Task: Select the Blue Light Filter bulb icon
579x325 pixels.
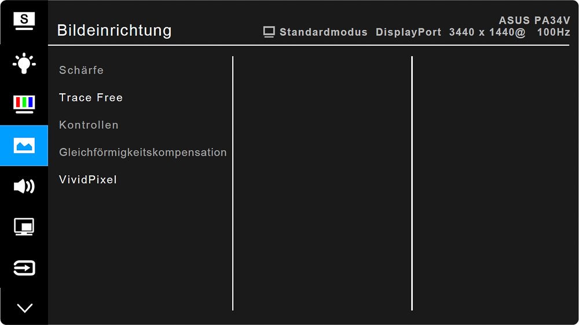Action: [x=24, y=63]
